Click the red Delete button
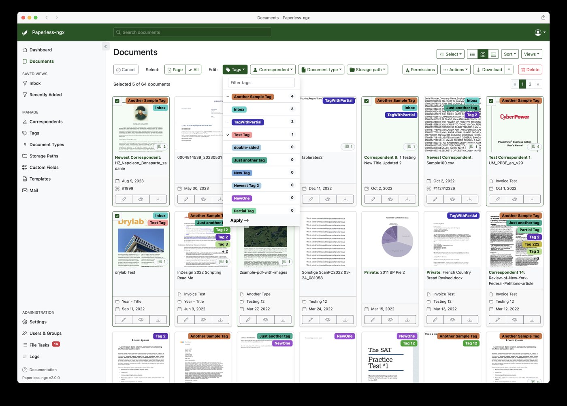This screenshot has height=406, width=567. pos(530,70)
